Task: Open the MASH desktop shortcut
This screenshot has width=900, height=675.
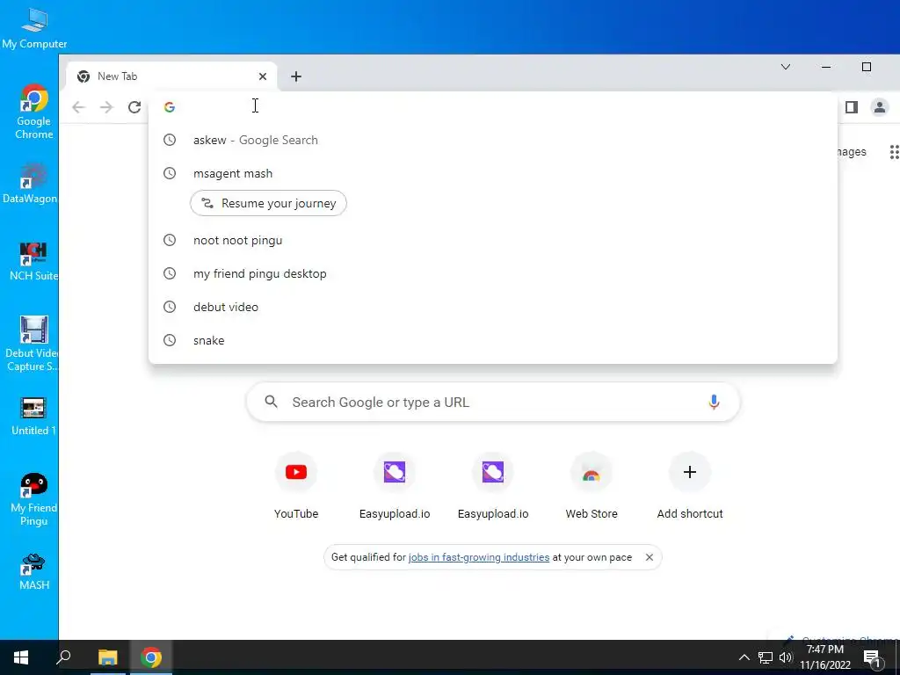Action: click(34, 572)
